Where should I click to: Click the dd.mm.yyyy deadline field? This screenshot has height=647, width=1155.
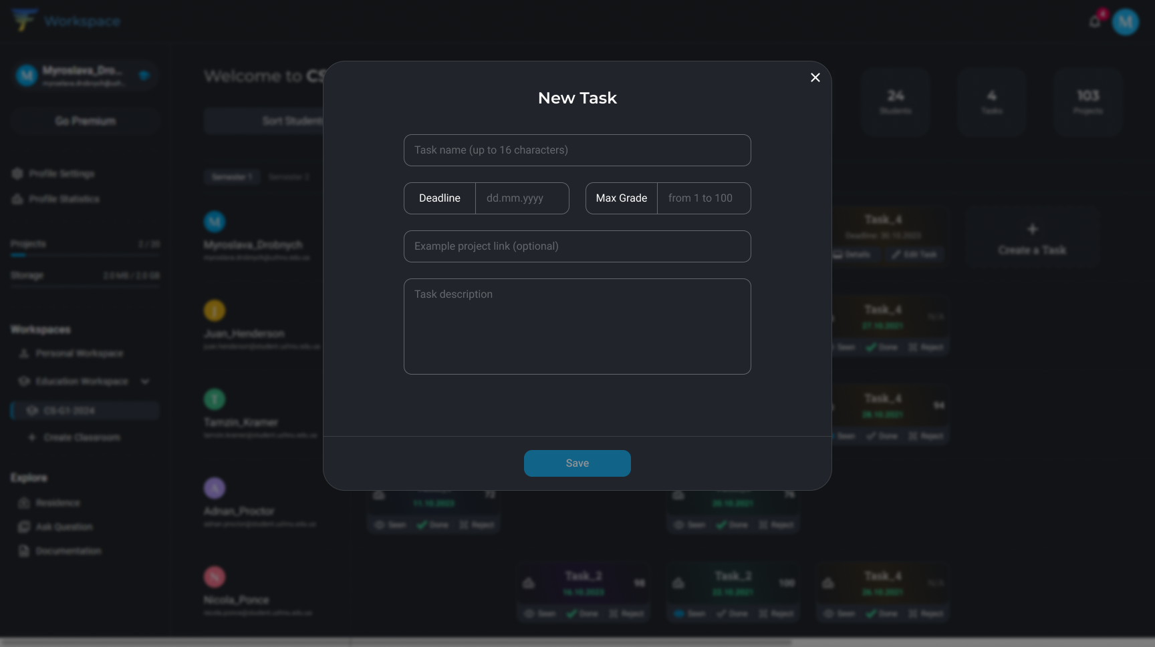(522, 198)
